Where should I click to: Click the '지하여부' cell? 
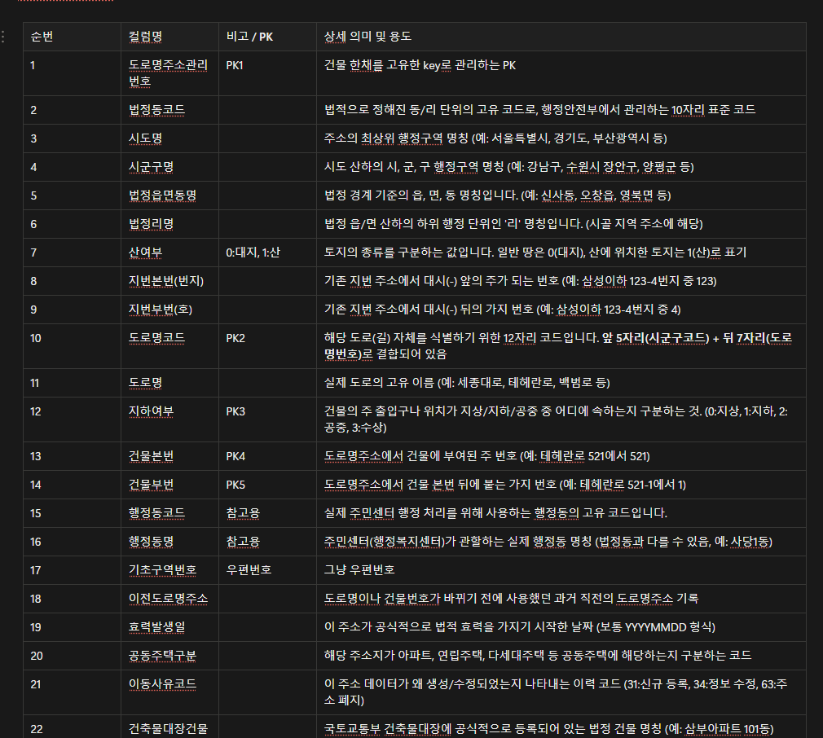(x=169, y=420)
